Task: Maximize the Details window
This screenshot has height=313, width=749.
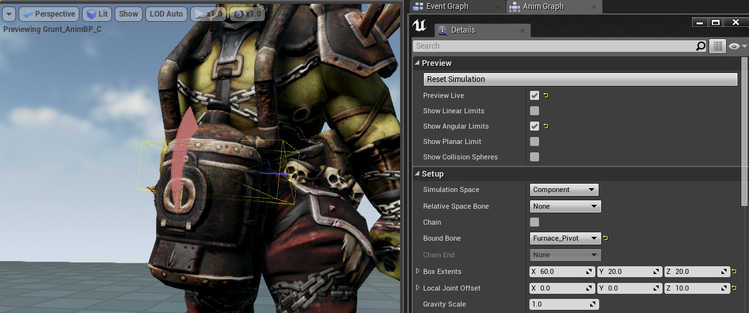Action: (x=716, y=22)
